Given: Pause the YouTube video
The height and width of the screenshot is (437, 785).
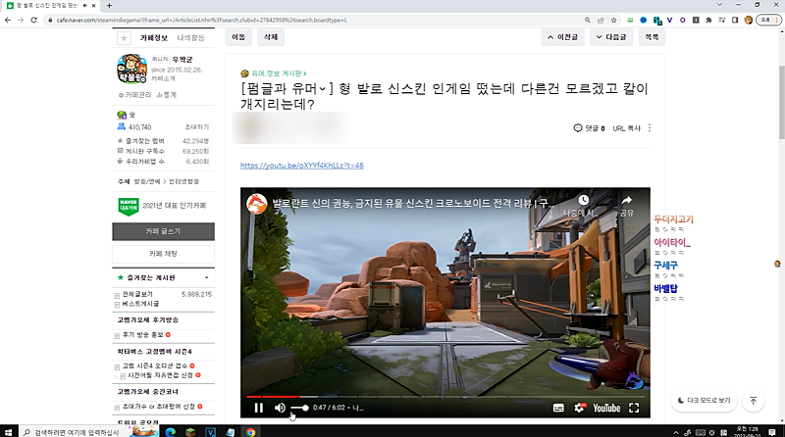Looking at the screenshot, I should (x=259, y=408).
